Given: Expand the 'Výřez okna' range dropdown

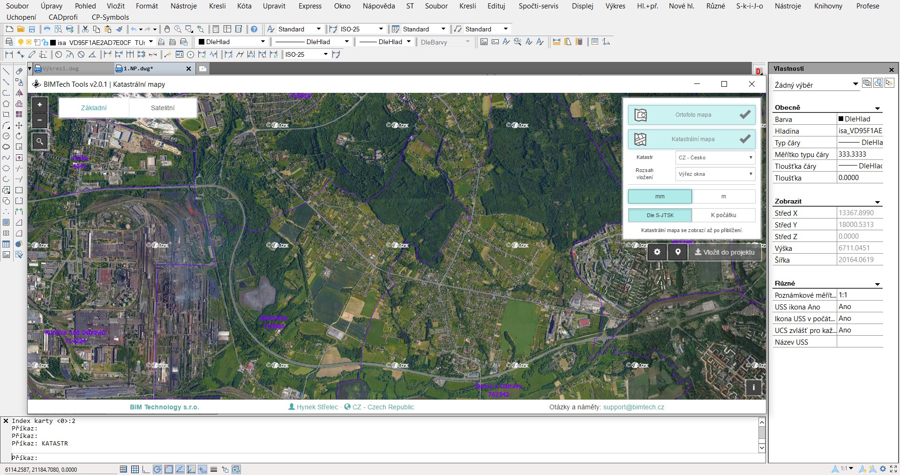Looking at the screenshot, I should click(x=715, y=174).
